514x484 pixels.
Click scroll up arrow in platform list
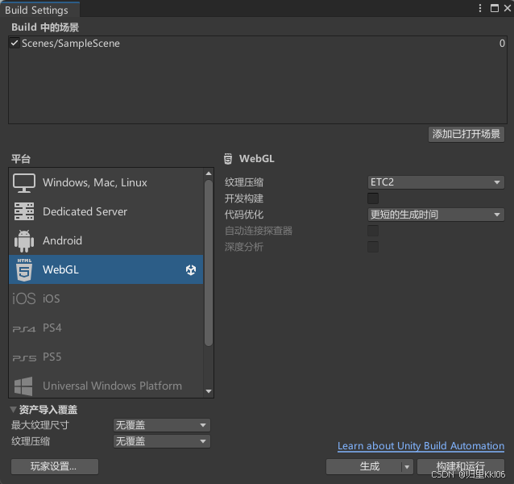click(x=209, y=173)
